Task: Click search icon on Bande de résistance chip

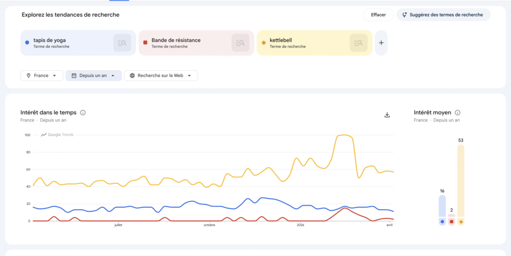Action: [240, 43]
